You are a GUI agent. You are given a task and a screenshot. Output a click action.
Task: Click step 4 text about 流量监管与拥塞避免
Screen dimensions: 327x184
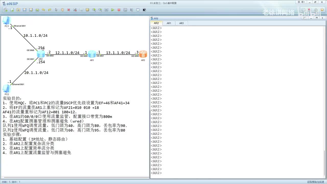pyautogui.click(x=37, y=153)
